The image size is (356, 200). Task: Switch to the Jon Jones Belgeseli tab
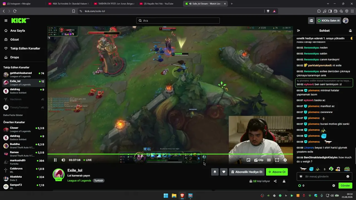click(x=114, y=4)
